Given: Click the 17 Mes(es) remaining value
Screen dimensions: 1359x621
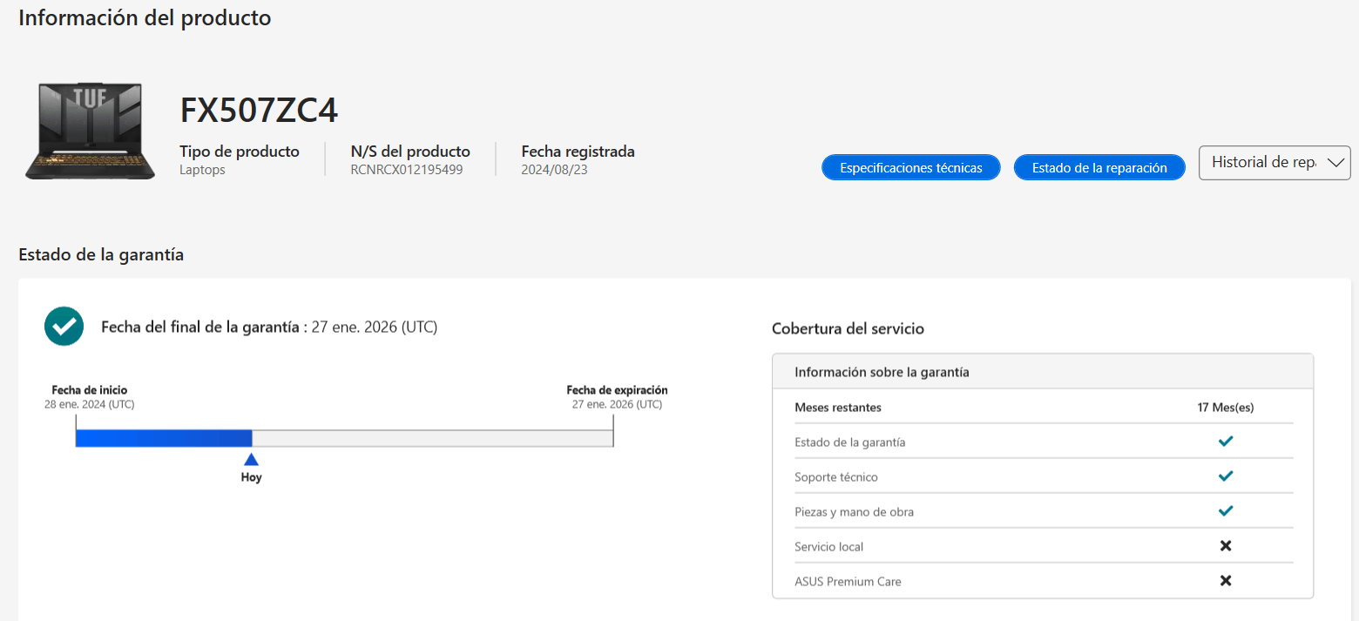Looking at the screenshot, I should tap(1226, 408).
